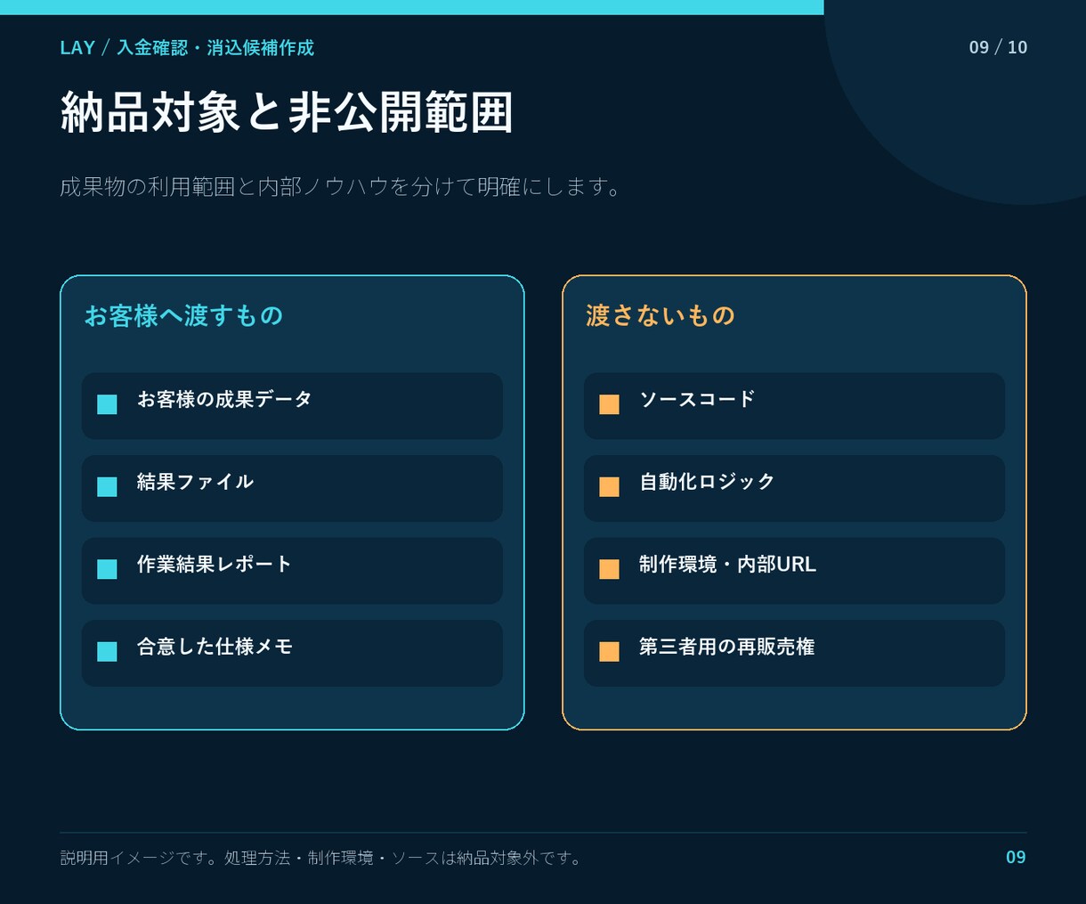Click the orange marker next to 自動化ロジック
Image resolution: width=1086 pixels, height=904 pixels.
coord(609,487)
